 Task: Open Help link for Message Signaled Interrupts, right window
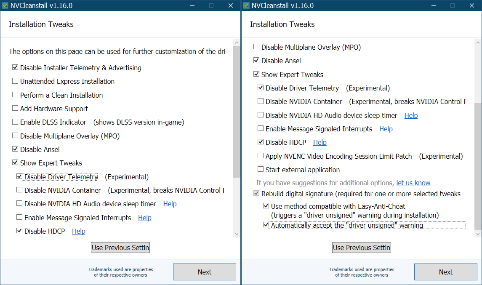click(x=386, y=129)
